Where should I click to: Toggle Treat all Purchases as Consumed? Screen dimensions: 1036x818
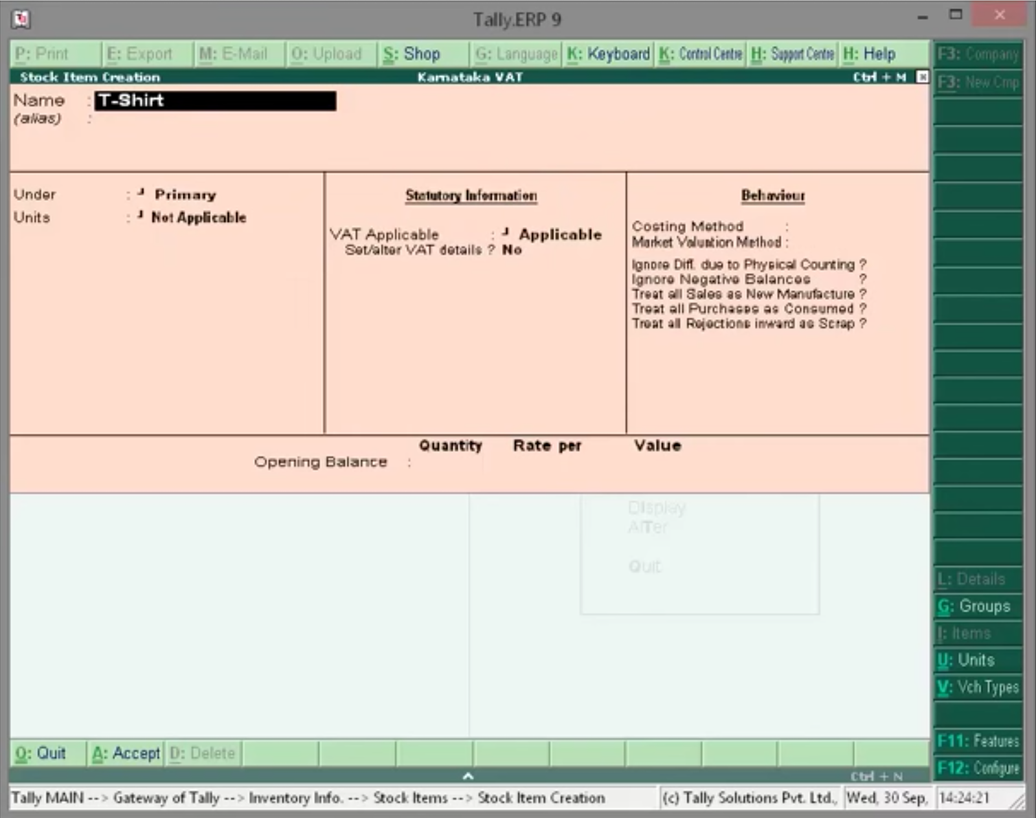[749, 309]
